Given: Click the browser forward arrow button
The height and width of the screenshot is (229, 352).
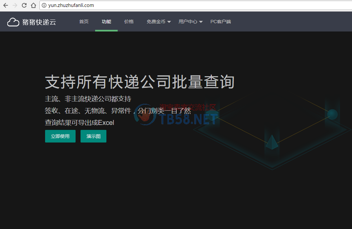Looking at the screenshot, I should point(15,5).
